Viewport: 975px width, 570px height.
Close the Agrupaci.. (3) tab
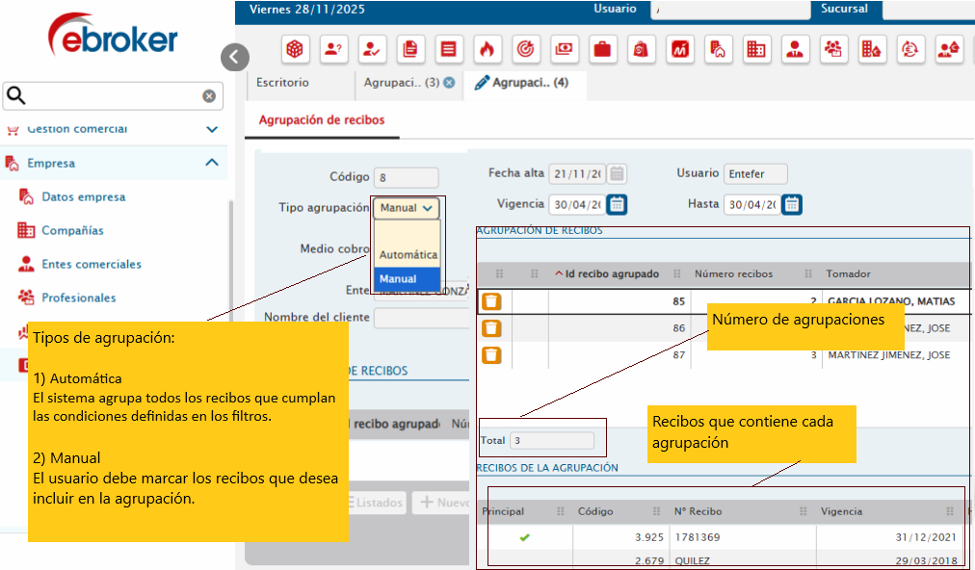point(449,83)
